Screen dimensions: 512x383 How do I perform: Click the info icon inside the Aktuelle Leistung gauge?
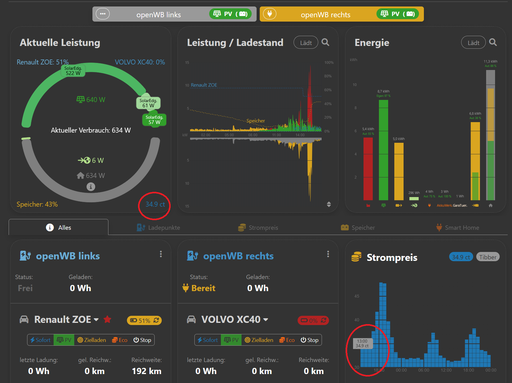tap(91, 187)
